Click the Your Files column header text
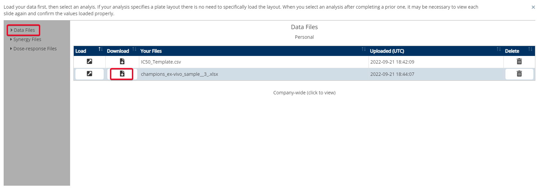The height and width of the screenshot is (189, 539). click(151, 51)
